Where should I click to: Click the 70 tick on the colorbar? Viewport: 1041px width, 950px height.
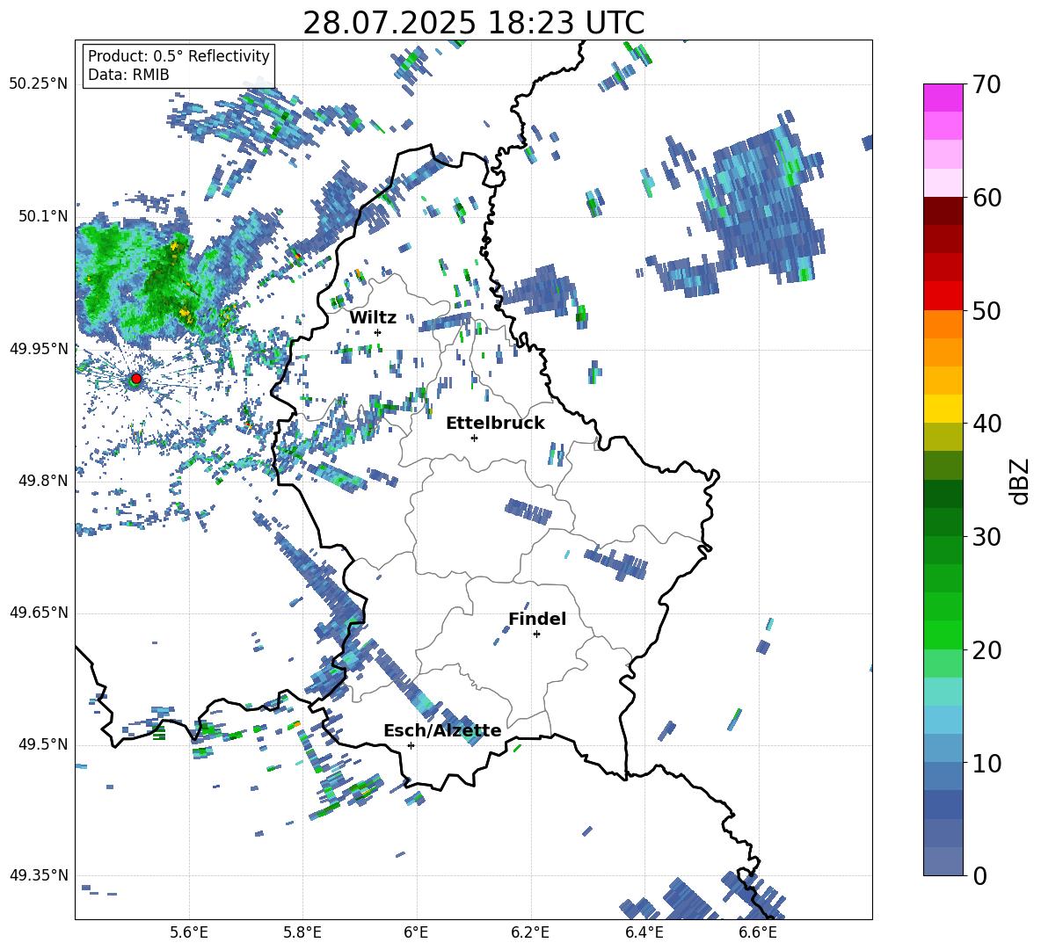(986, 84)
